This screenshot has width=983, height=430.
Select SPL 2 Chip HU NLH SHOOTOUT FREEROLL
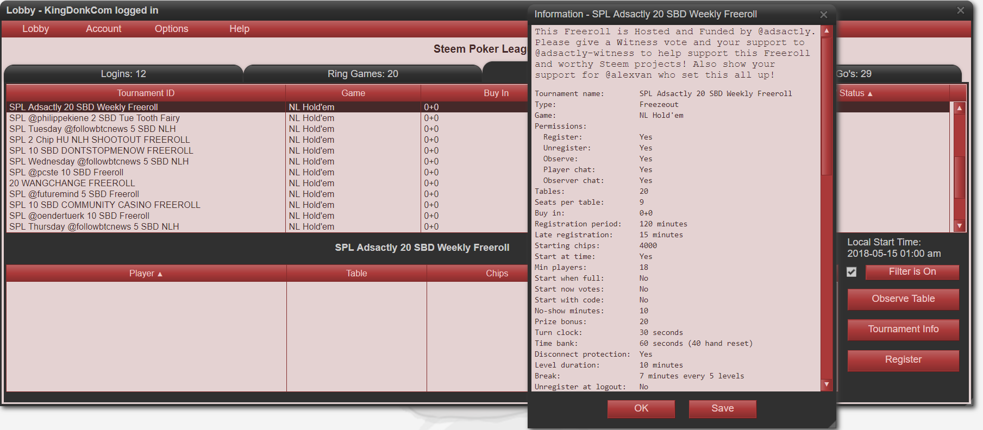tap(267, 140)
